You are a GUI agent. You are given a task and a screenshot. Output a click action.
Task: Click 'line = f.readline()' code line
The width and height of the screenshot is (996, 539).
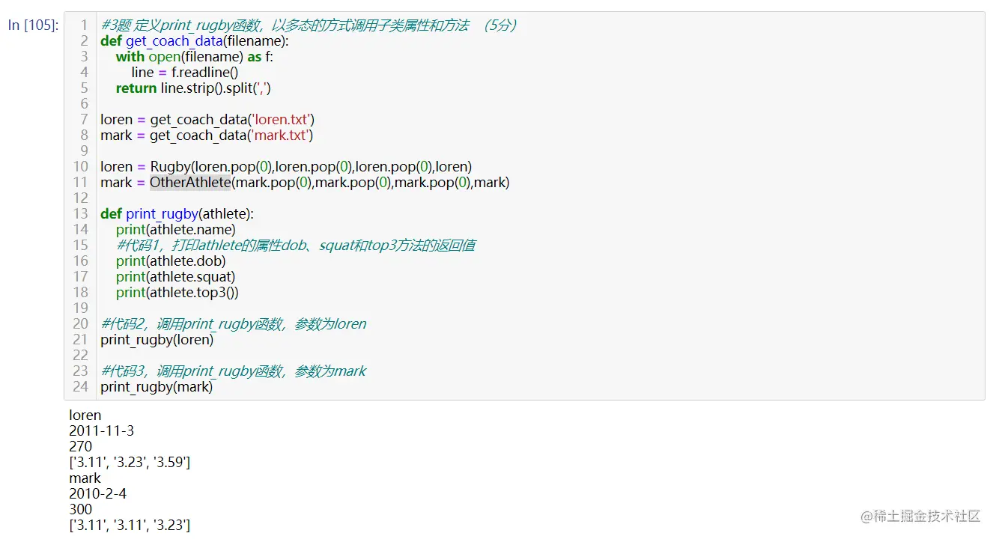[185, 72]
